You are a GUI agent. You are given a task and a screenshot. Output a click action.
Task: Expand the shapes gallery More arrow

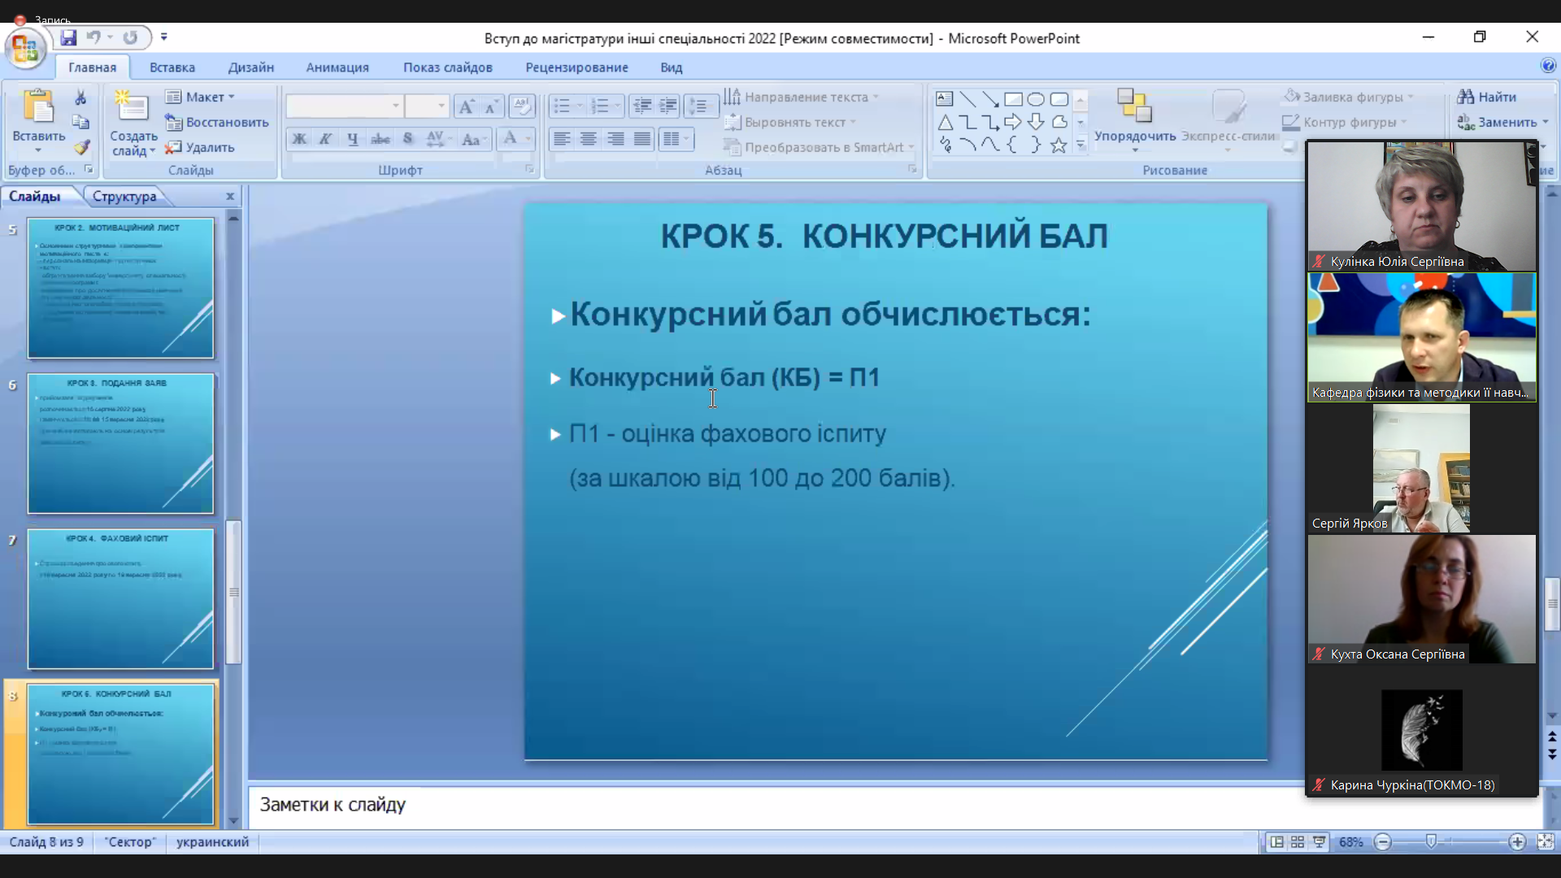tap(1081, 145)
